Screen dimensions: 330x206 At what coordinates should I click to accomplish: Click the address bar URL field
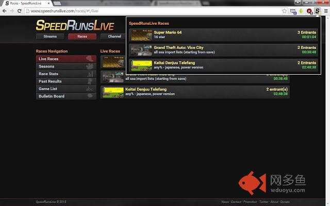(156, 11)
